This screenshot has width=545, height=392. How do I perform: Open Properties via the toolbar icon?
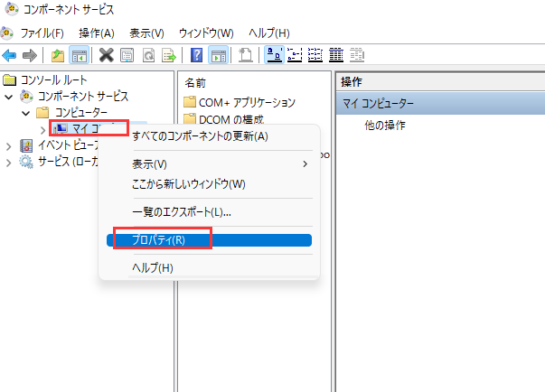pyautogui.click(x=127, y=55)
